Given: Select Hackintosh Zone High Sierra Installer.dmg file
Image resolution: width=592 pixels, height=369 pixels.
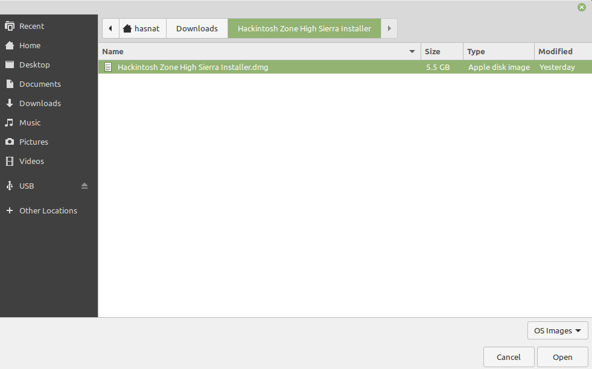Looking at the screenshot, I should pyautogui.click(x=345, y=67).
